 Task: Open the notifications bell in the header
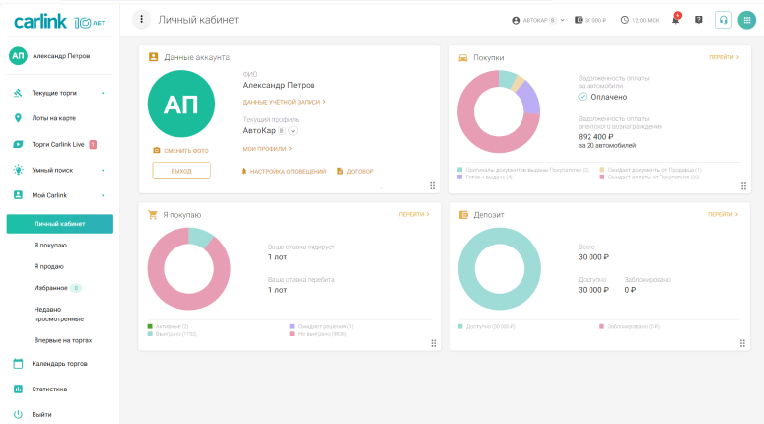point(675,20)
